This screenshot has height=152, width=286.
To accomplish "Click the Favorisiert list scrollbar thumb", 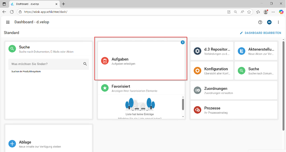I will [183, 104].
